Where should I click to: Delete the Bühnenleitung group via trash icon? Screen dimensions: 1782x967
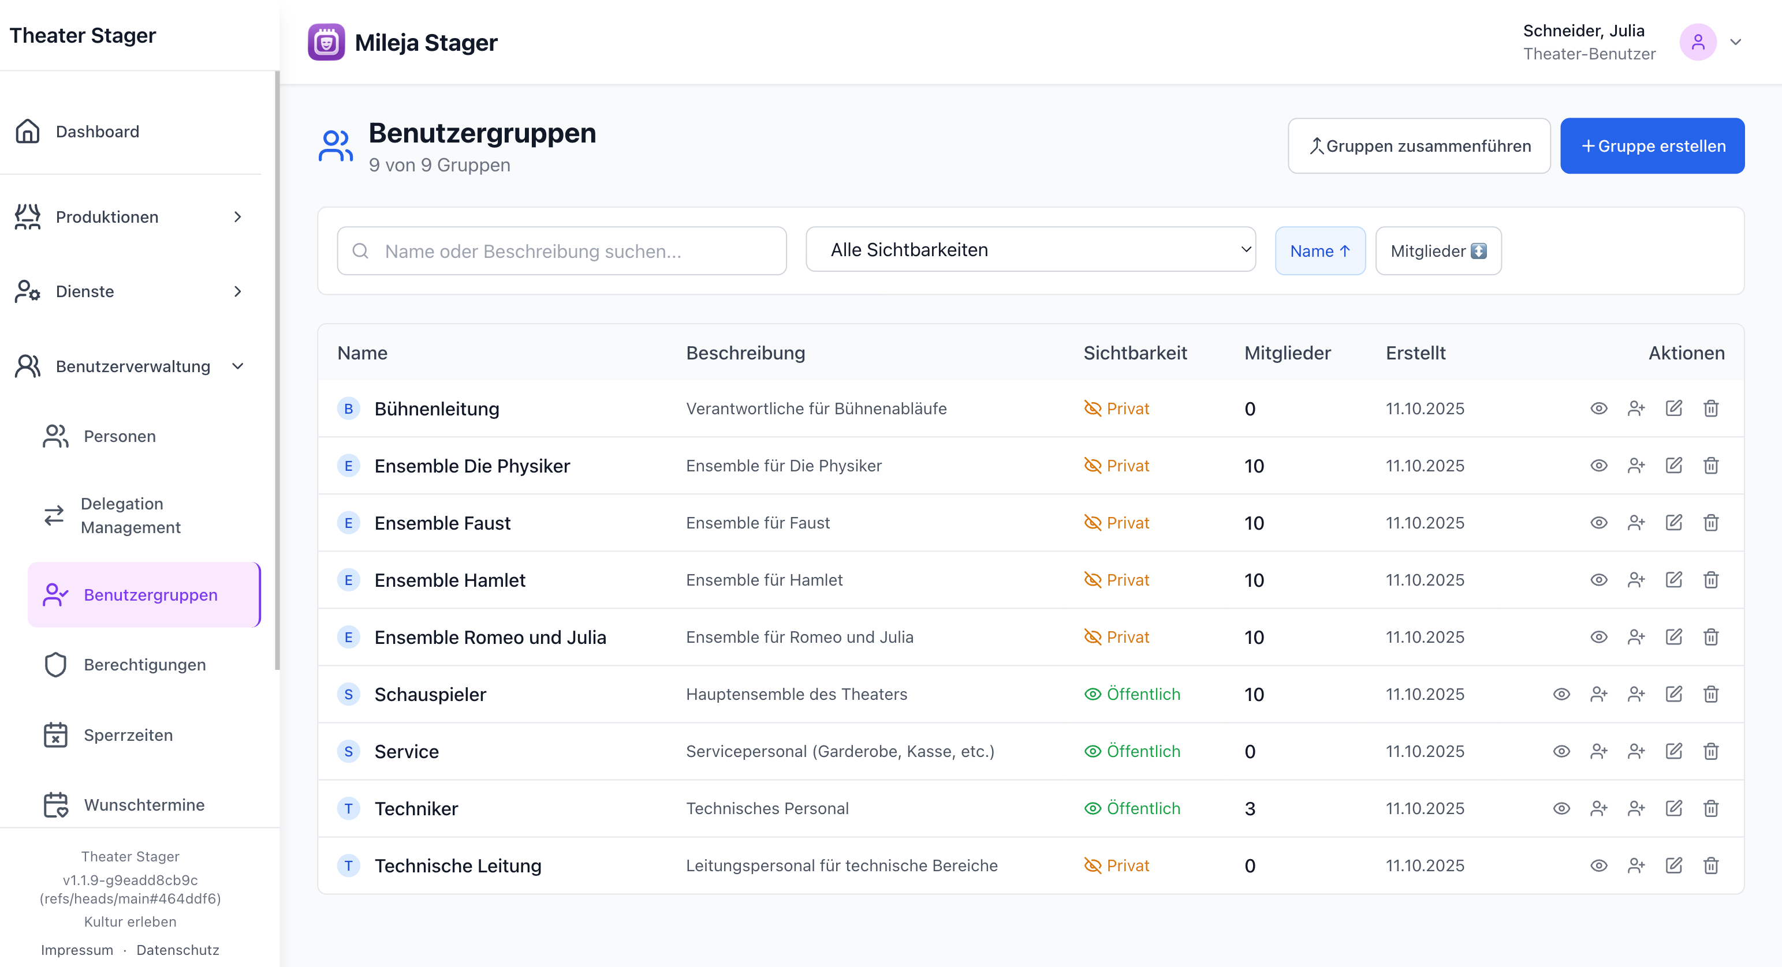pyautogui.click(x=1710, y=408)
